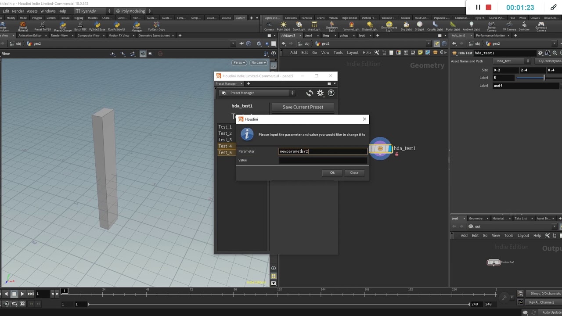Screen dimensions: 562x316
Task: Open the Preset Manager shelf tool
Action: 137,26
